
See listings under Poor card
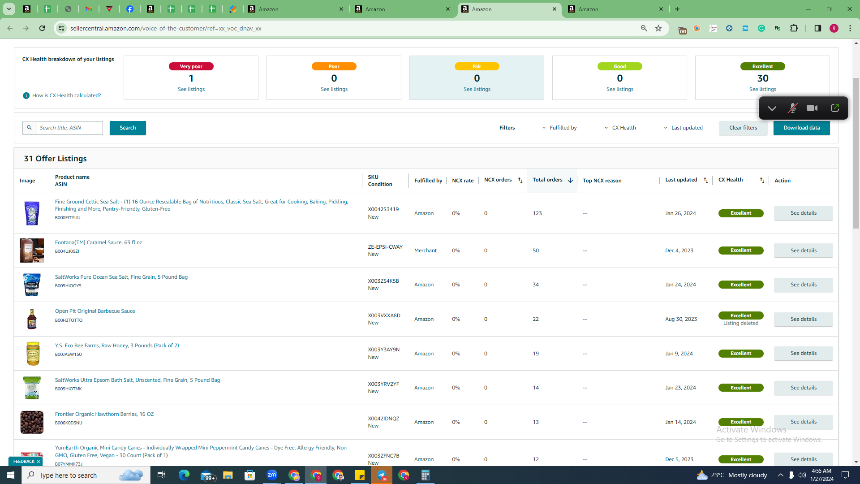tap(334, 89)
